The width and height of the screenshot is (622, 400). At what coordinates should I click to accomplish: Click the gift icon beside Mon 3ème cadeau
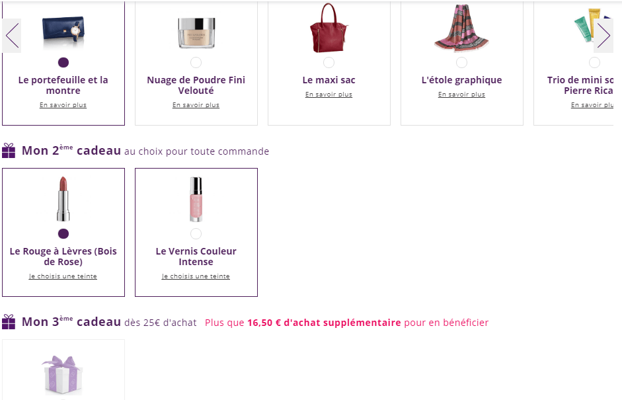tap(9, 322)
